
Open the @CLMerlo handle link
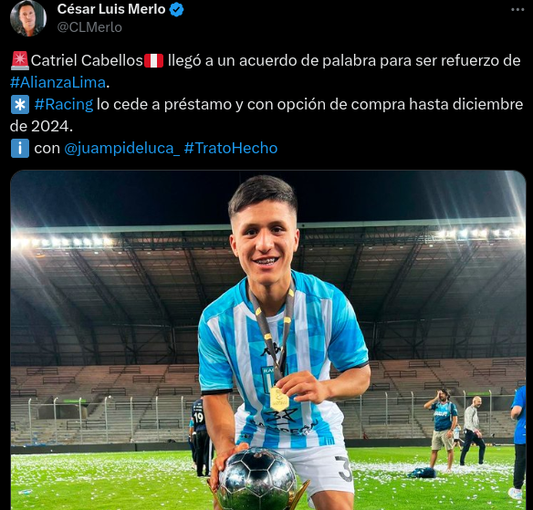click(x=89, y=27)
